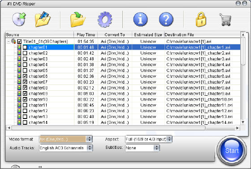Click the horizontal scrollbar left arrow

point(9,128)
